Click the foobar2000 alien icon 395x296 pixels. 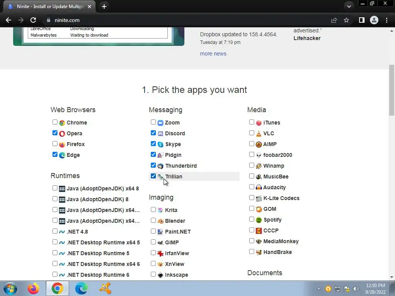click(x=259, y=155)
